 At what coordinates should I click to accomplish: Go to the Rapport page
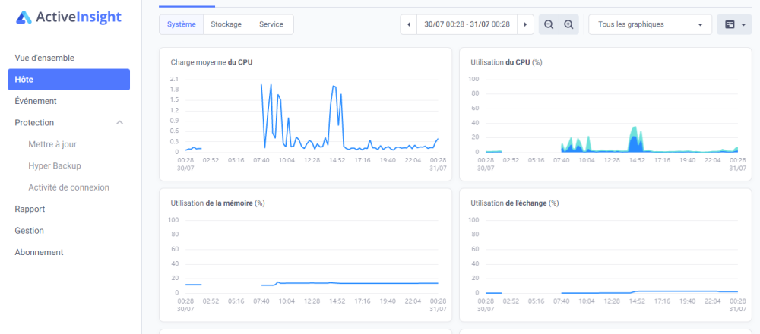coord(30,209)
